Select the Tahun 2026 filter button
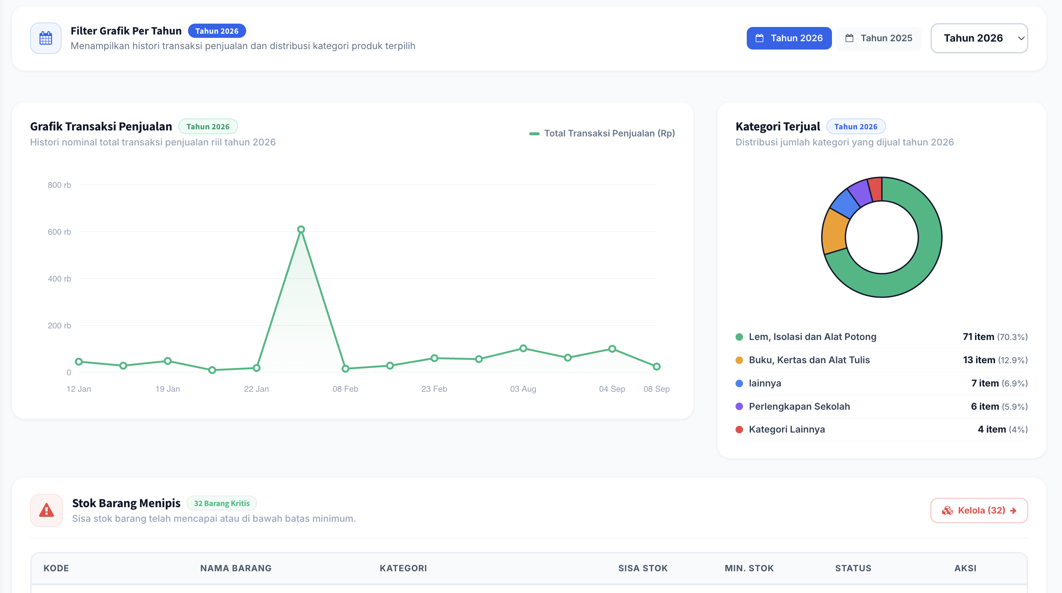The width and height of the screenshot is (1062, 593). point(789,38)
